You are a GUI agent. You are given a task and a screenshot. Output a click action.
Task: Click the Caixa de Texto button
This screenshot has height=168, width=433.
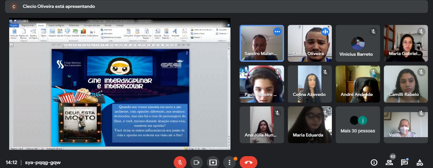pyautogui.click(x=157, y=34)
